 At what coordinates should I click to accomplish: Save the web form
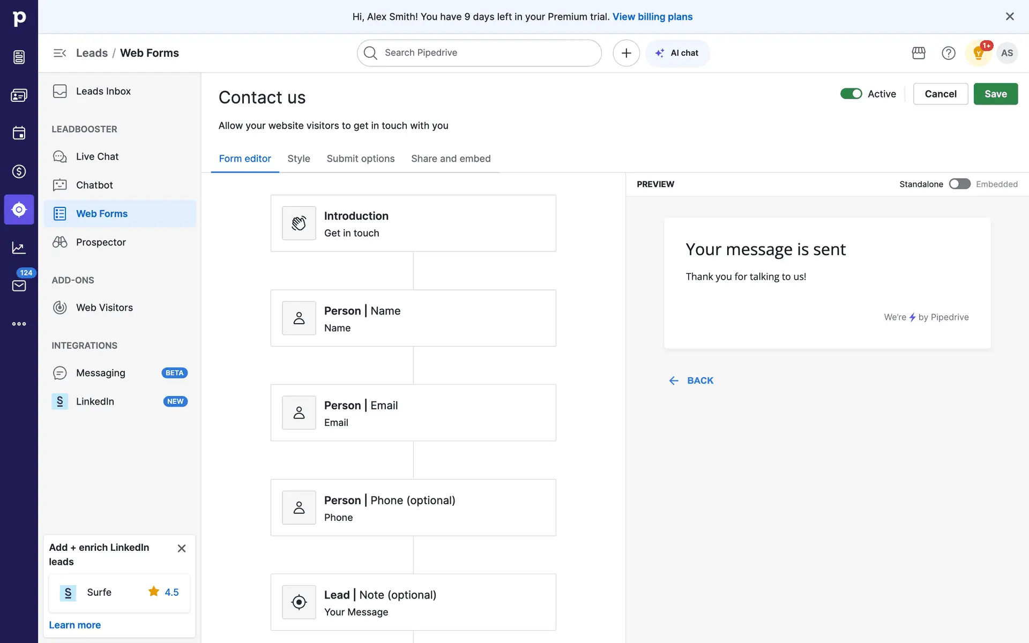click(x=995, y=94)
